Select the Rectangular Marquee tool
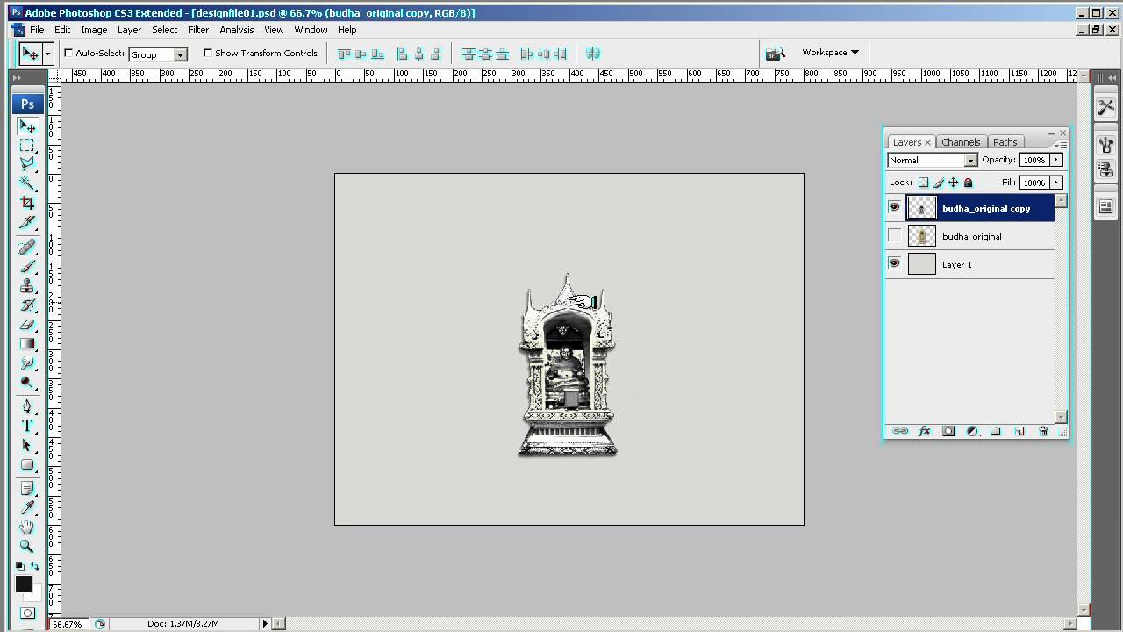The height and width of the screenshot is (632, 1123). [x=27, y=145]
